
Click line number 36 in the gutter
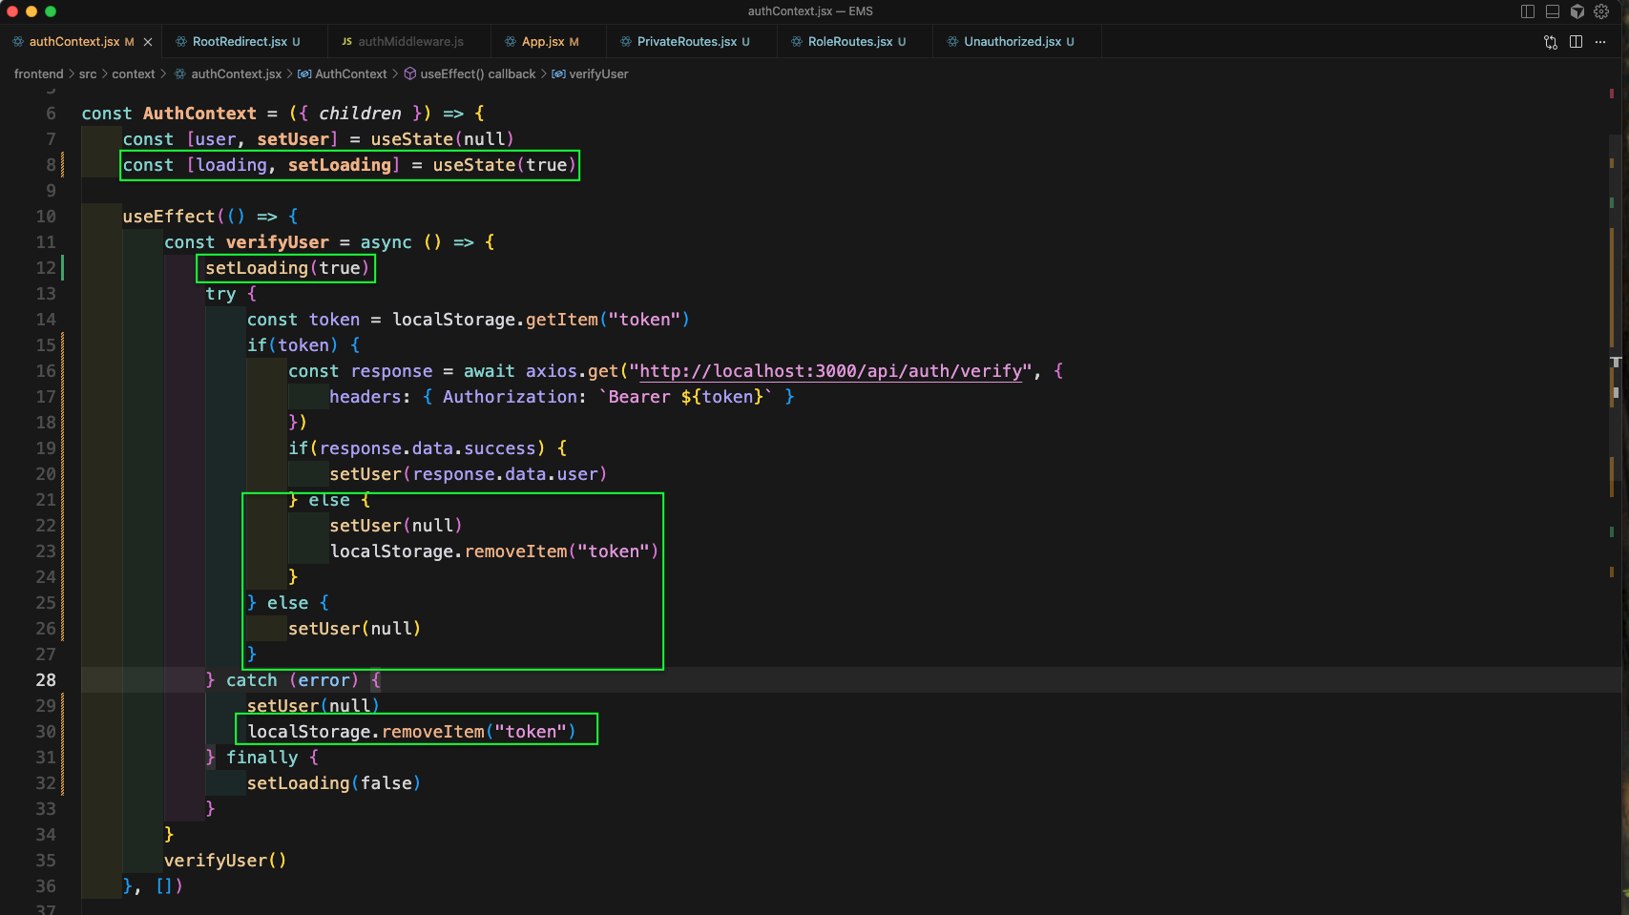(x=46, y=886)
